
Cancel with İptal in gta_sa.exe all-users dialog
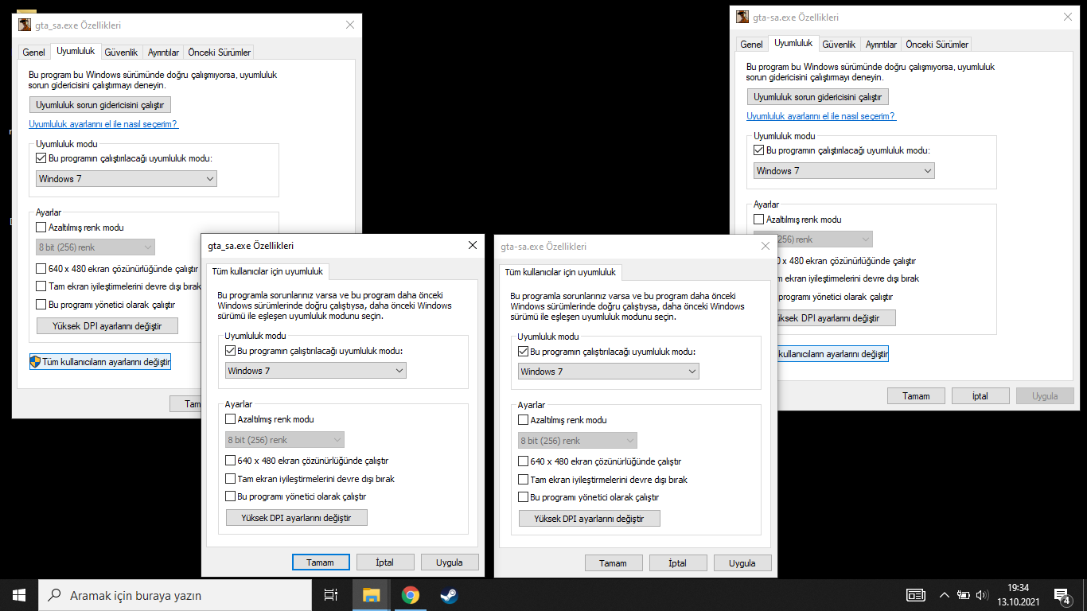coord(385,562)
